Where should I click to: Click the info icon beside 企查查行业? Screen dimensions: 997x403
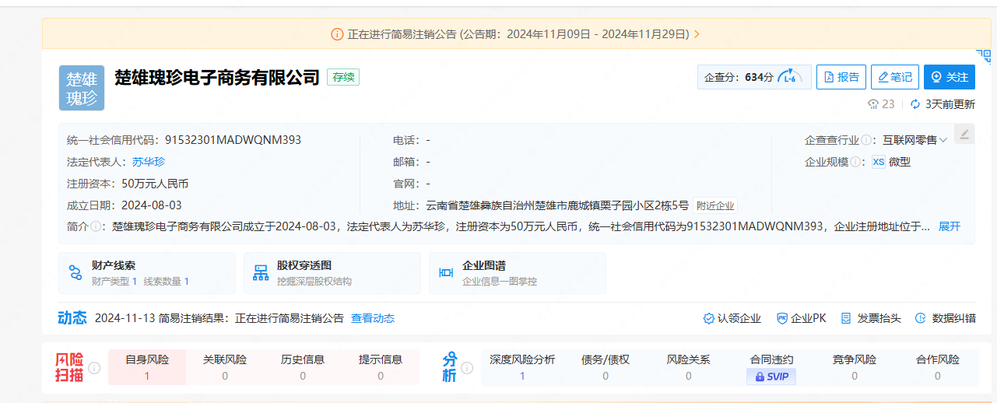coord(866,140)
